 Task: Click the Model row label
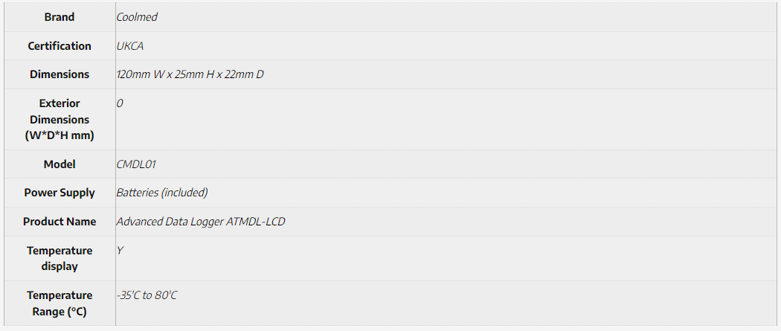click(x=60, y=164)
